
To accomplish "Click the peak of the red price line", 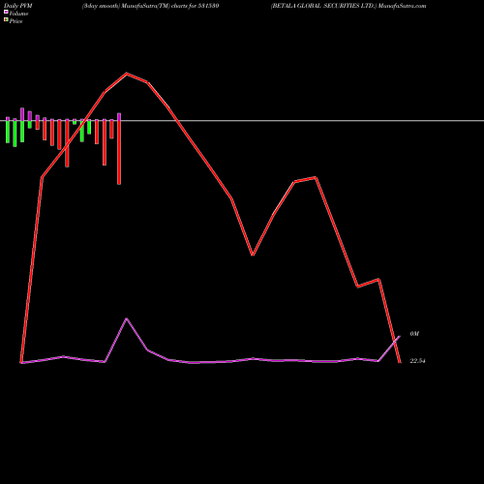I will click(x=127, y=74).
